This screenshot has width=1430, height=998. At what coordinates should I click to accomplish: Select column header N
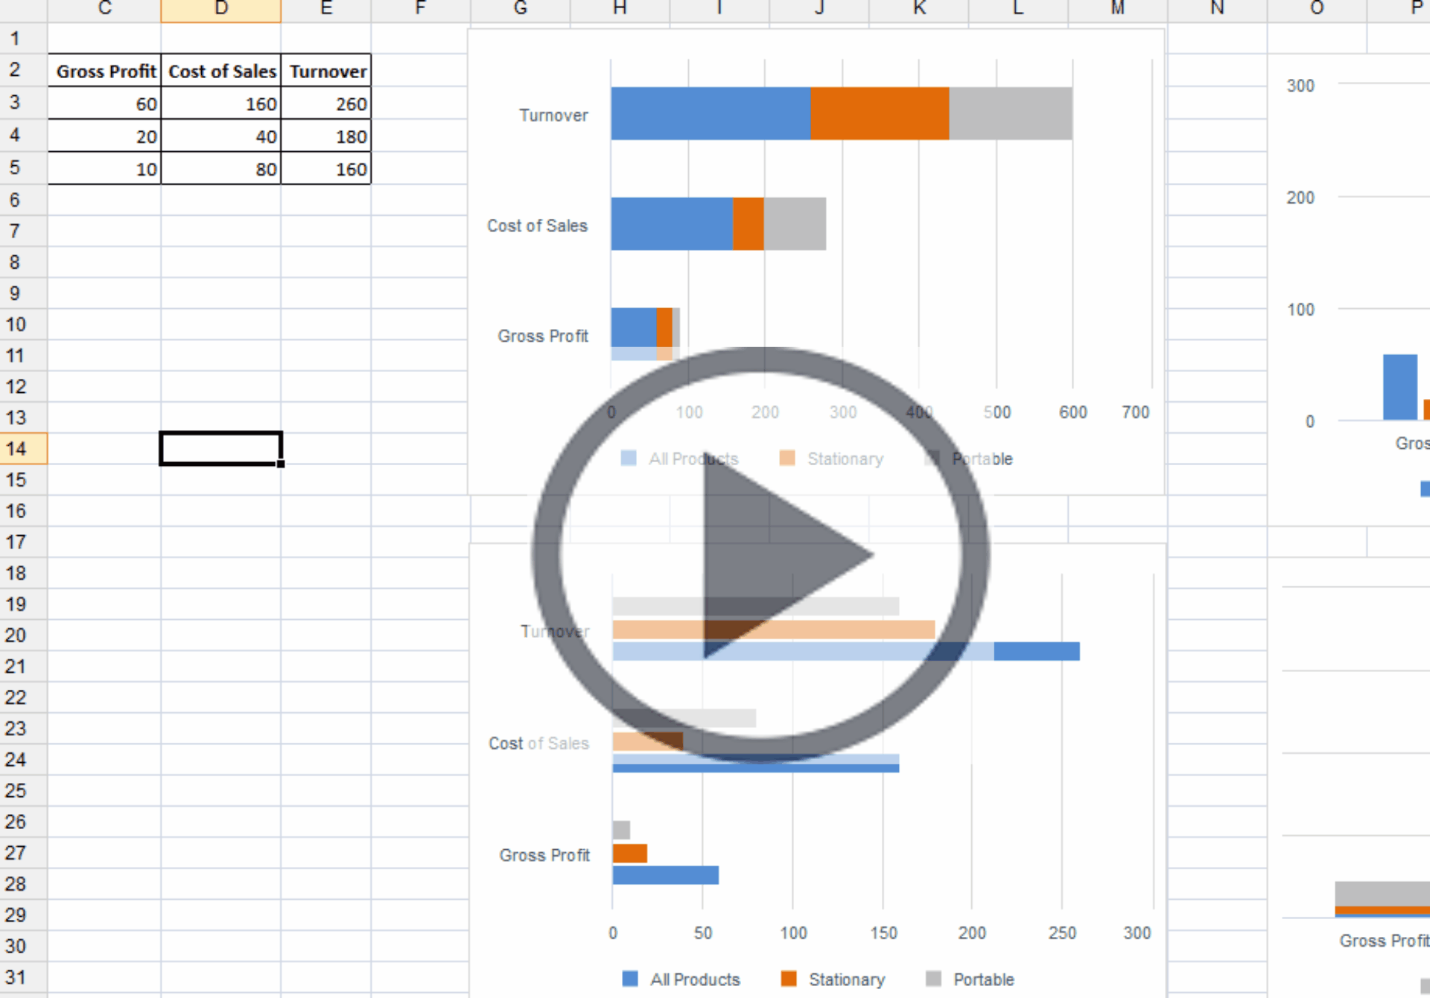(1217, 10)
